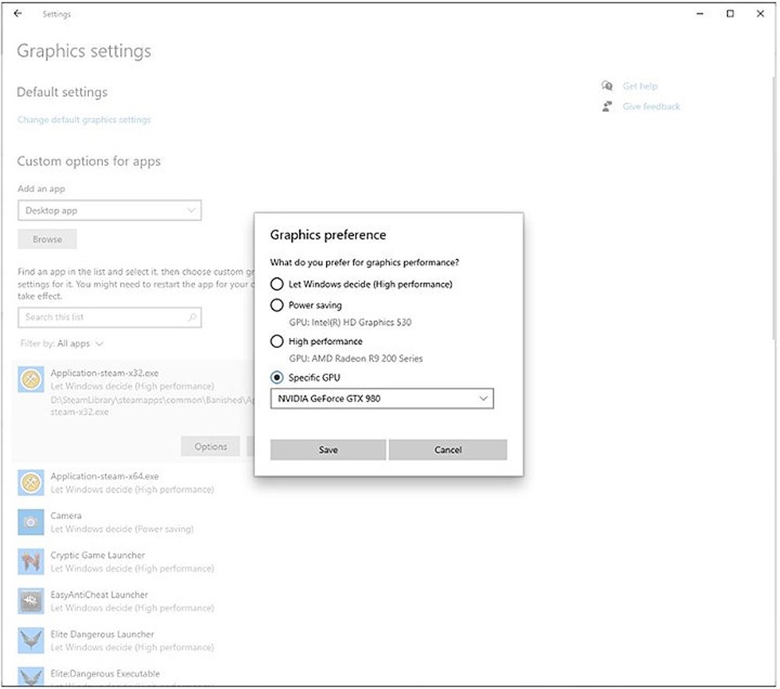Open Change default graphics settings link
The image size is (780, 689).
point(84,119)
